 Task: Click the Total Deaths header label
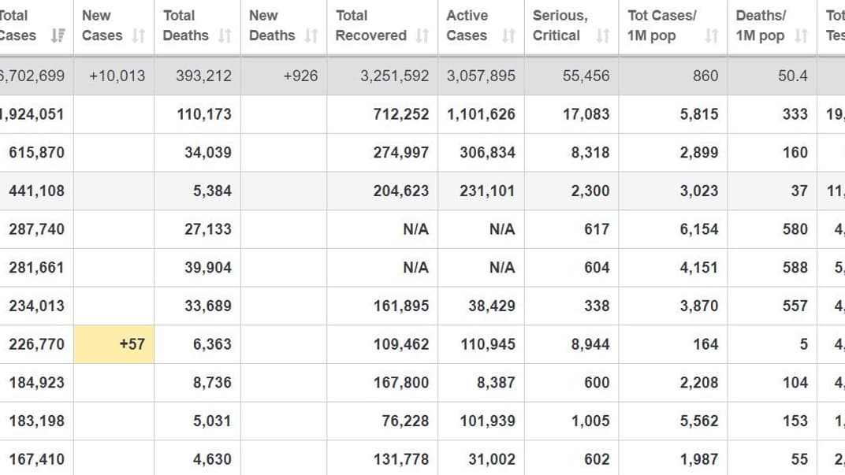pos(185,25)
